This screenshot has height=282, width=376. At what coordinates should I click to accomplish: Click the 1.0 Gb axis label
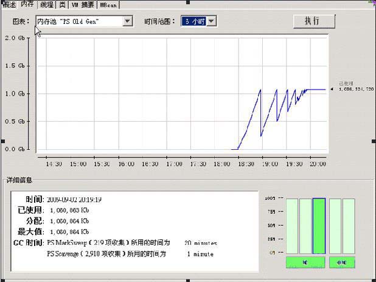point(15,94)
